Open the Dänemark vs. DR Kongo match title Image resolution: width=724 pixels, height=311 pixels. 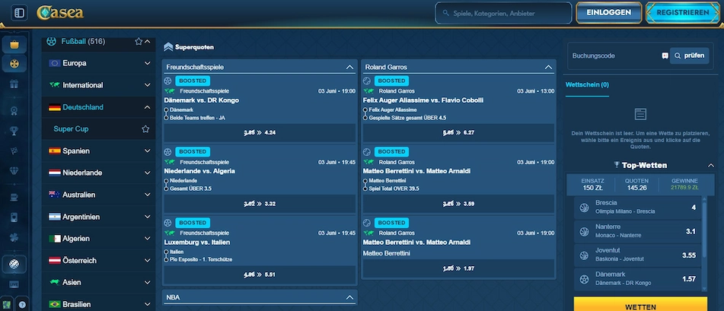pyautogui.click(x=201, y=100)
